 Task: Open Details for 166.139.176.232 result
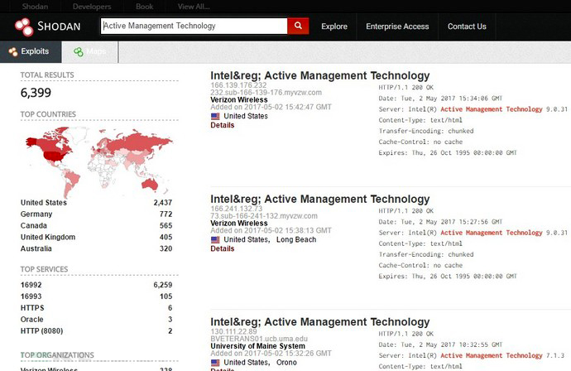222,125
